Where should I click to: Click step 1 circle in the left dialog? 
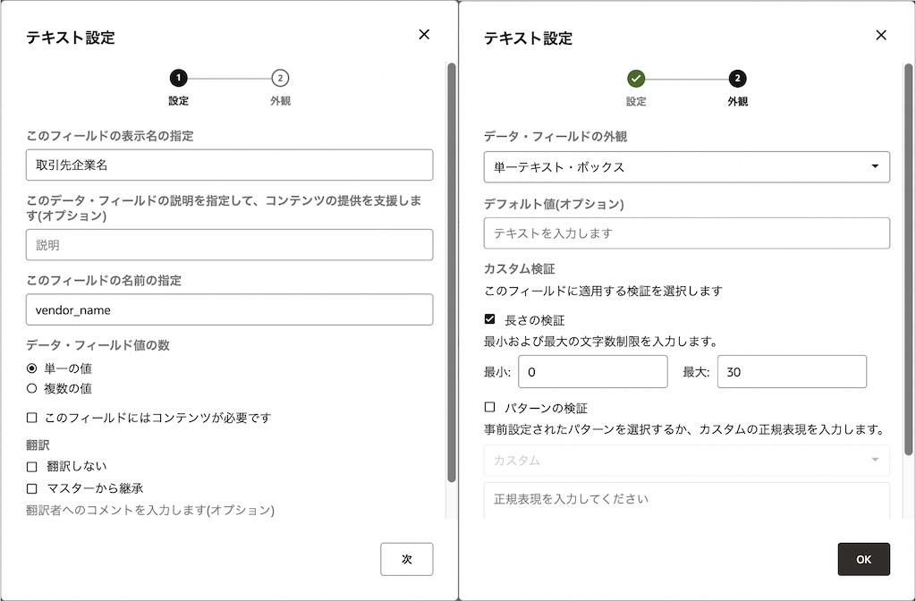[178, 79]
